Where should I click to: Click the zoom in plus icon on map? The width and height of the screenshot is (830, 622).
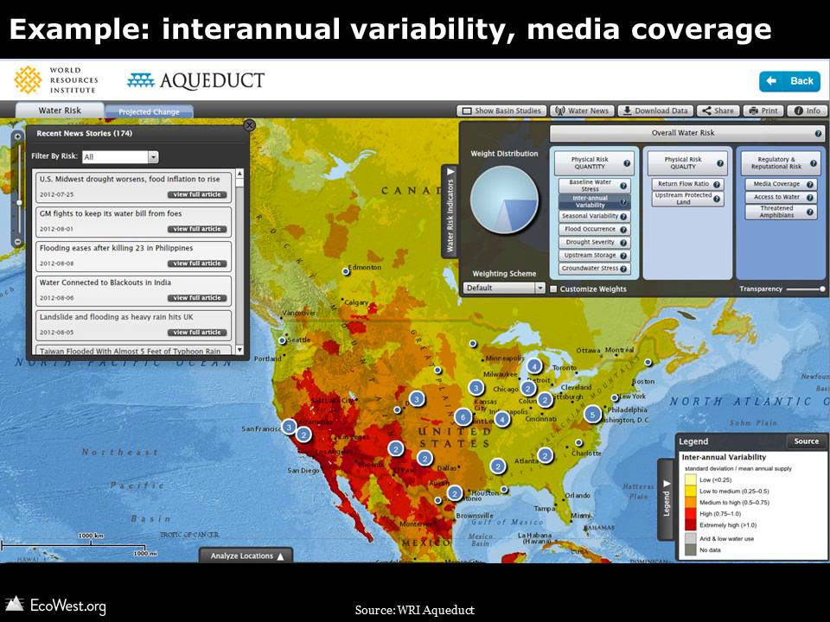17,136
